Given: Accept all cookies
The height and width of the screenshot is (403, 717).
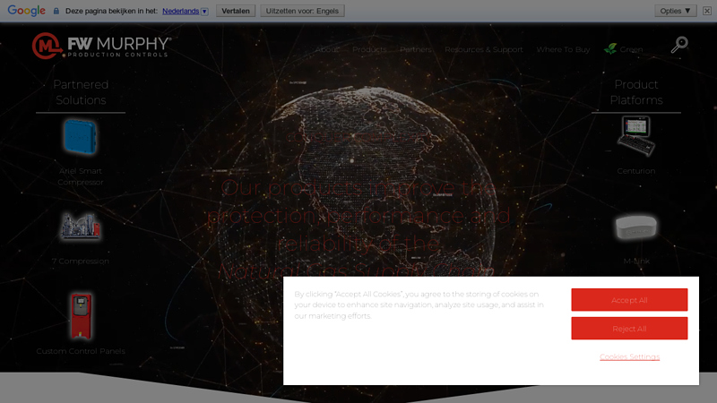Looking at the screenshot, I should click(629, 300).
